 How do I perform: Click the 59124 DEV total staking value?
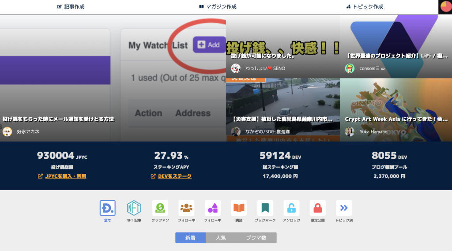pyautogui.click(x=280, y=156)
